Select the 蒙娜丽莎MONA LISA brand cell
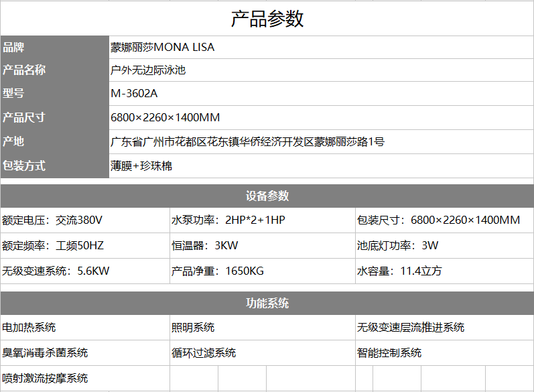534x392 pixels. (x=320, y=48)
